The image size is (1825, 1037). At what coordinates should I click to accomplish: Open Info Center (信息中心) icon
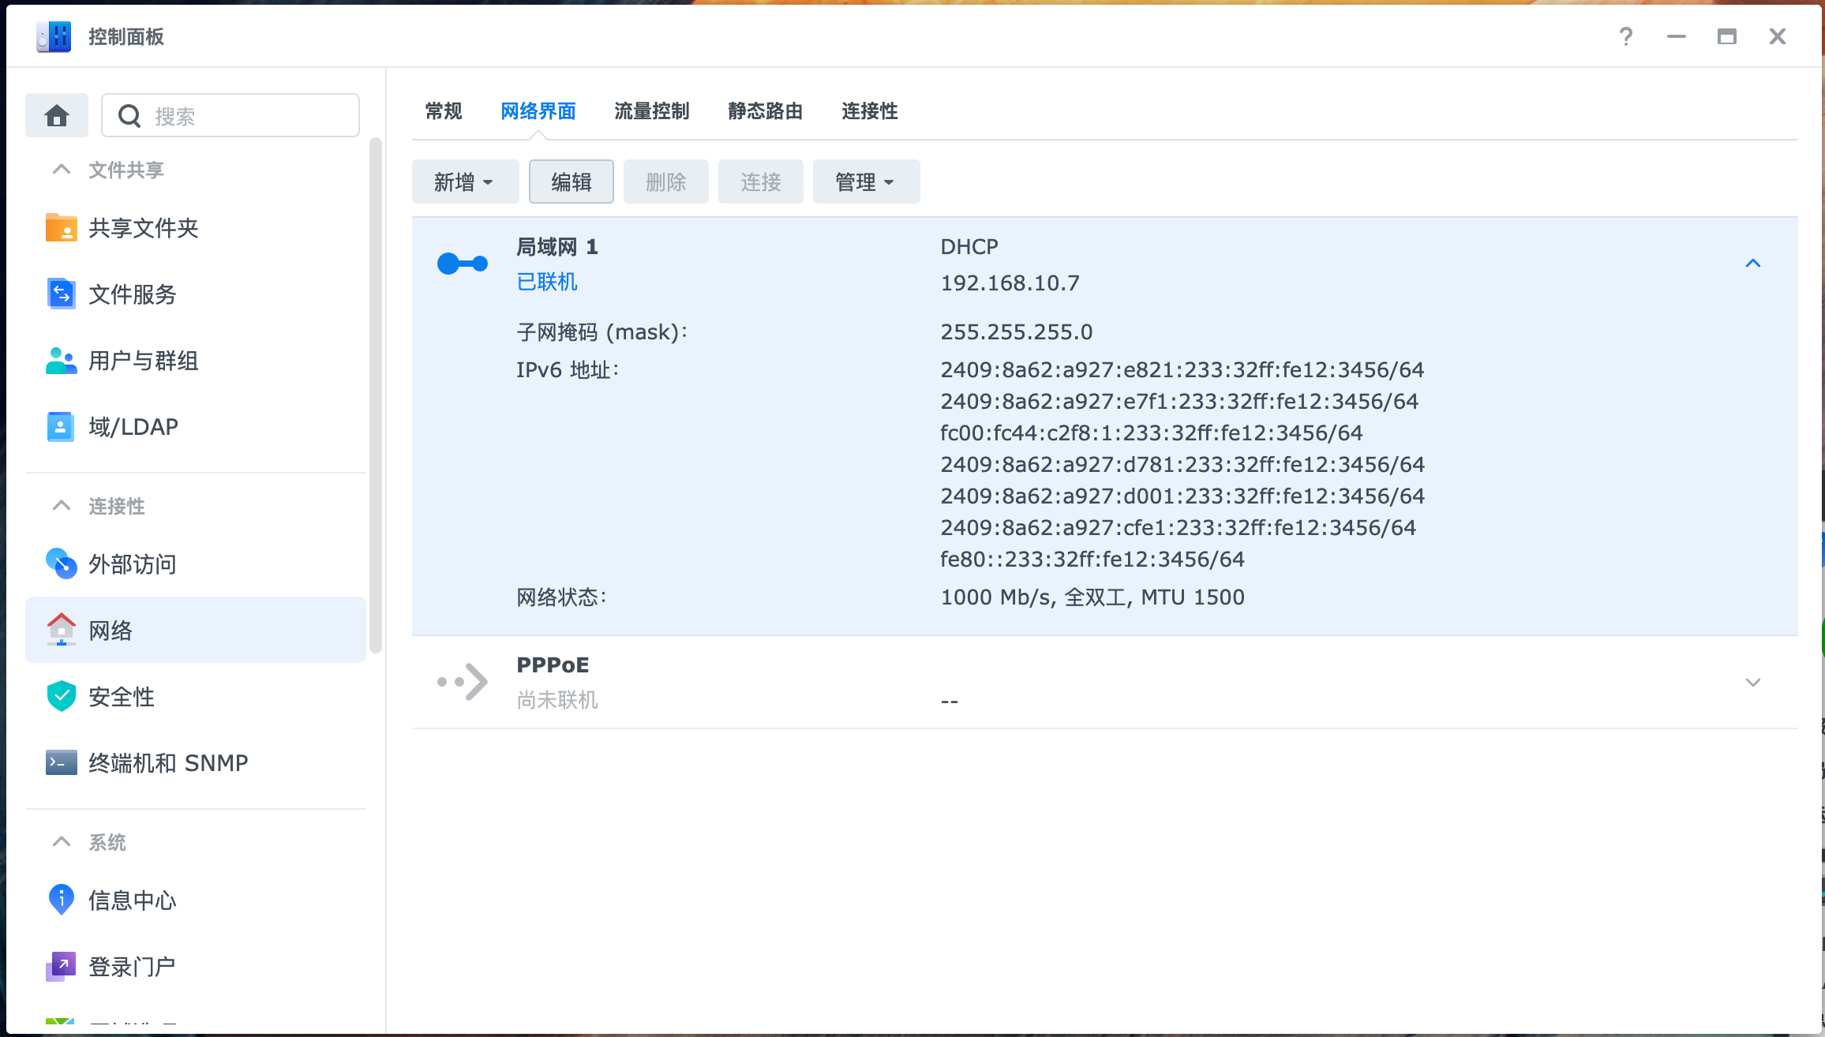pos(61,900)
